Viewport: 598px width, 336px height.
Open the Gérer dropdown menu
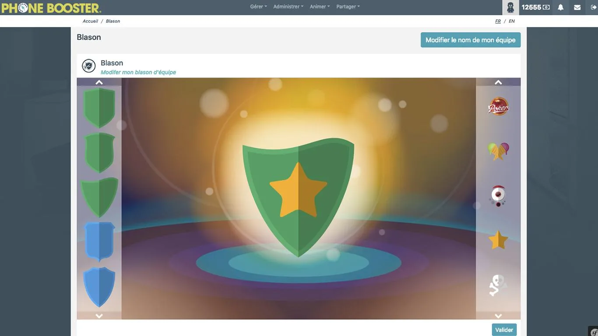(258, 7)
